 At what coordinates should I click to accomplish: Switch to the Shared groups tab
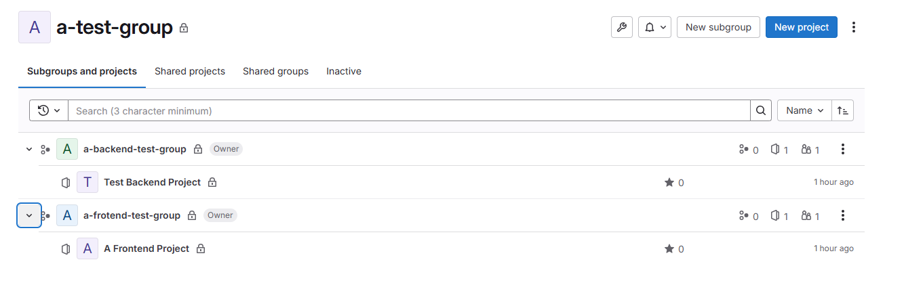275,71
